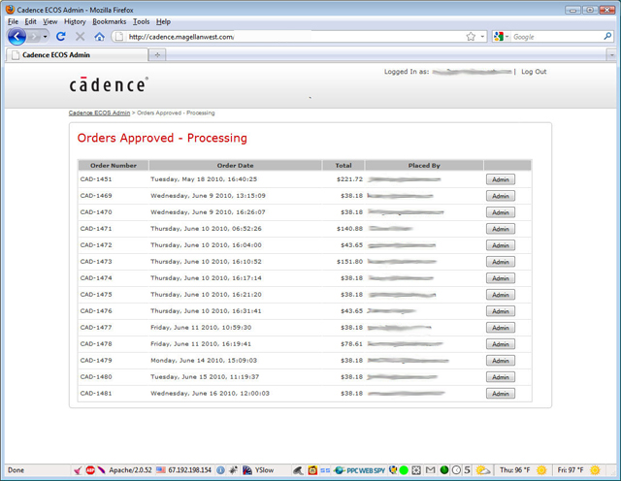Viewport: 621px width, 481px height.
Task: Open the search engine selector dropdown
Action: coord(507,37)
